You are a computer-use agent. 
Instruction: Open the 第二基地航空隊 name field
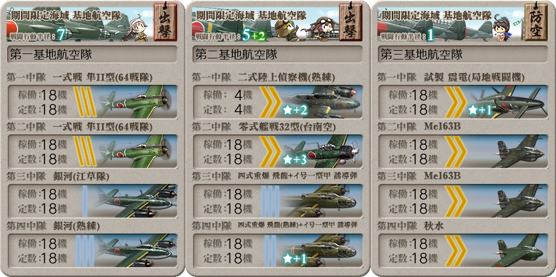click(277, 55)
